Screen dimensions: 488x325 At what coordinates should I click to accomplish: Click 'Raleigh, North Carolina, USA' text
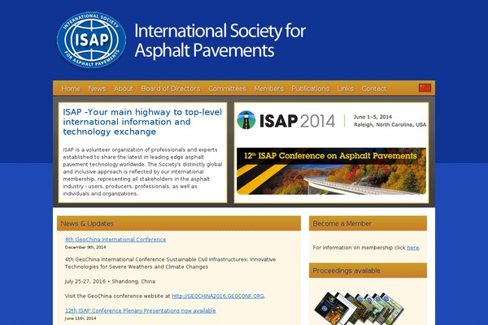click(390, 124)
